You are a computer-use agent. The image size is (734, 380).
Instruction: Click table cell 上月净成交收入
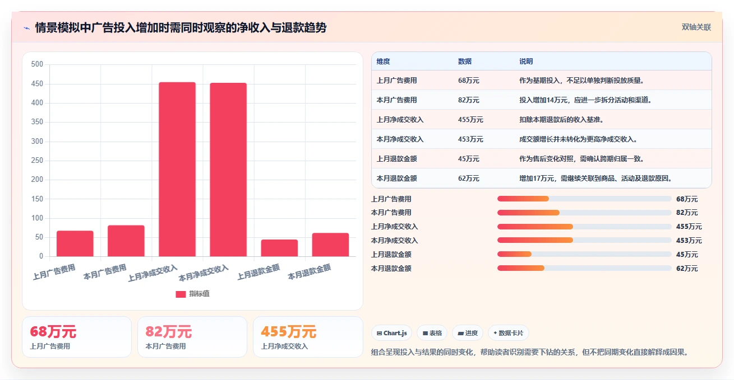400,120
